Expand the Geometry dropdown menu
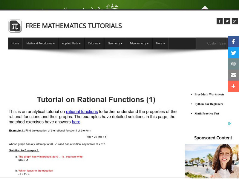 (x=115, y=43)
